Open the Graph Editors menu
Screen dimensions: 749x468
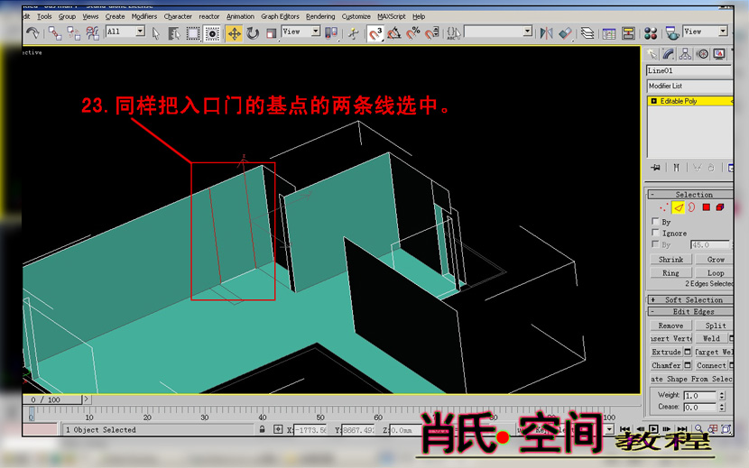tap(280, 16)
